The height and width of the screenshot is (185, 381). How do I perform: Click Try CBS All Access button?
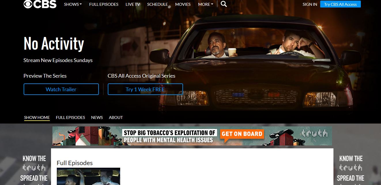point(340,4)
